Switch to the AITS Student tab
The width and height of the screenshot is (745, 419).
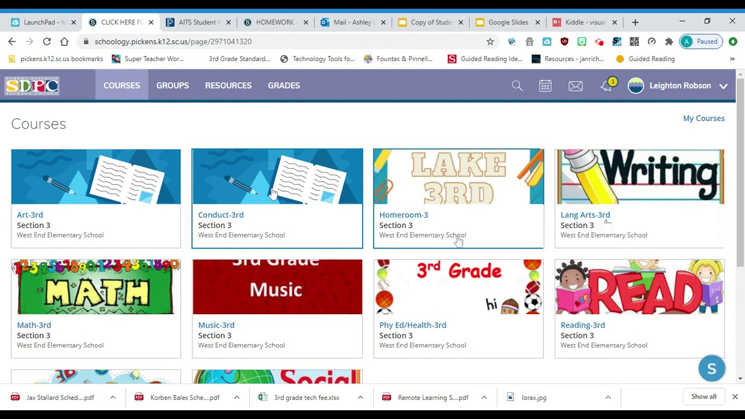(x=197, y=22)
